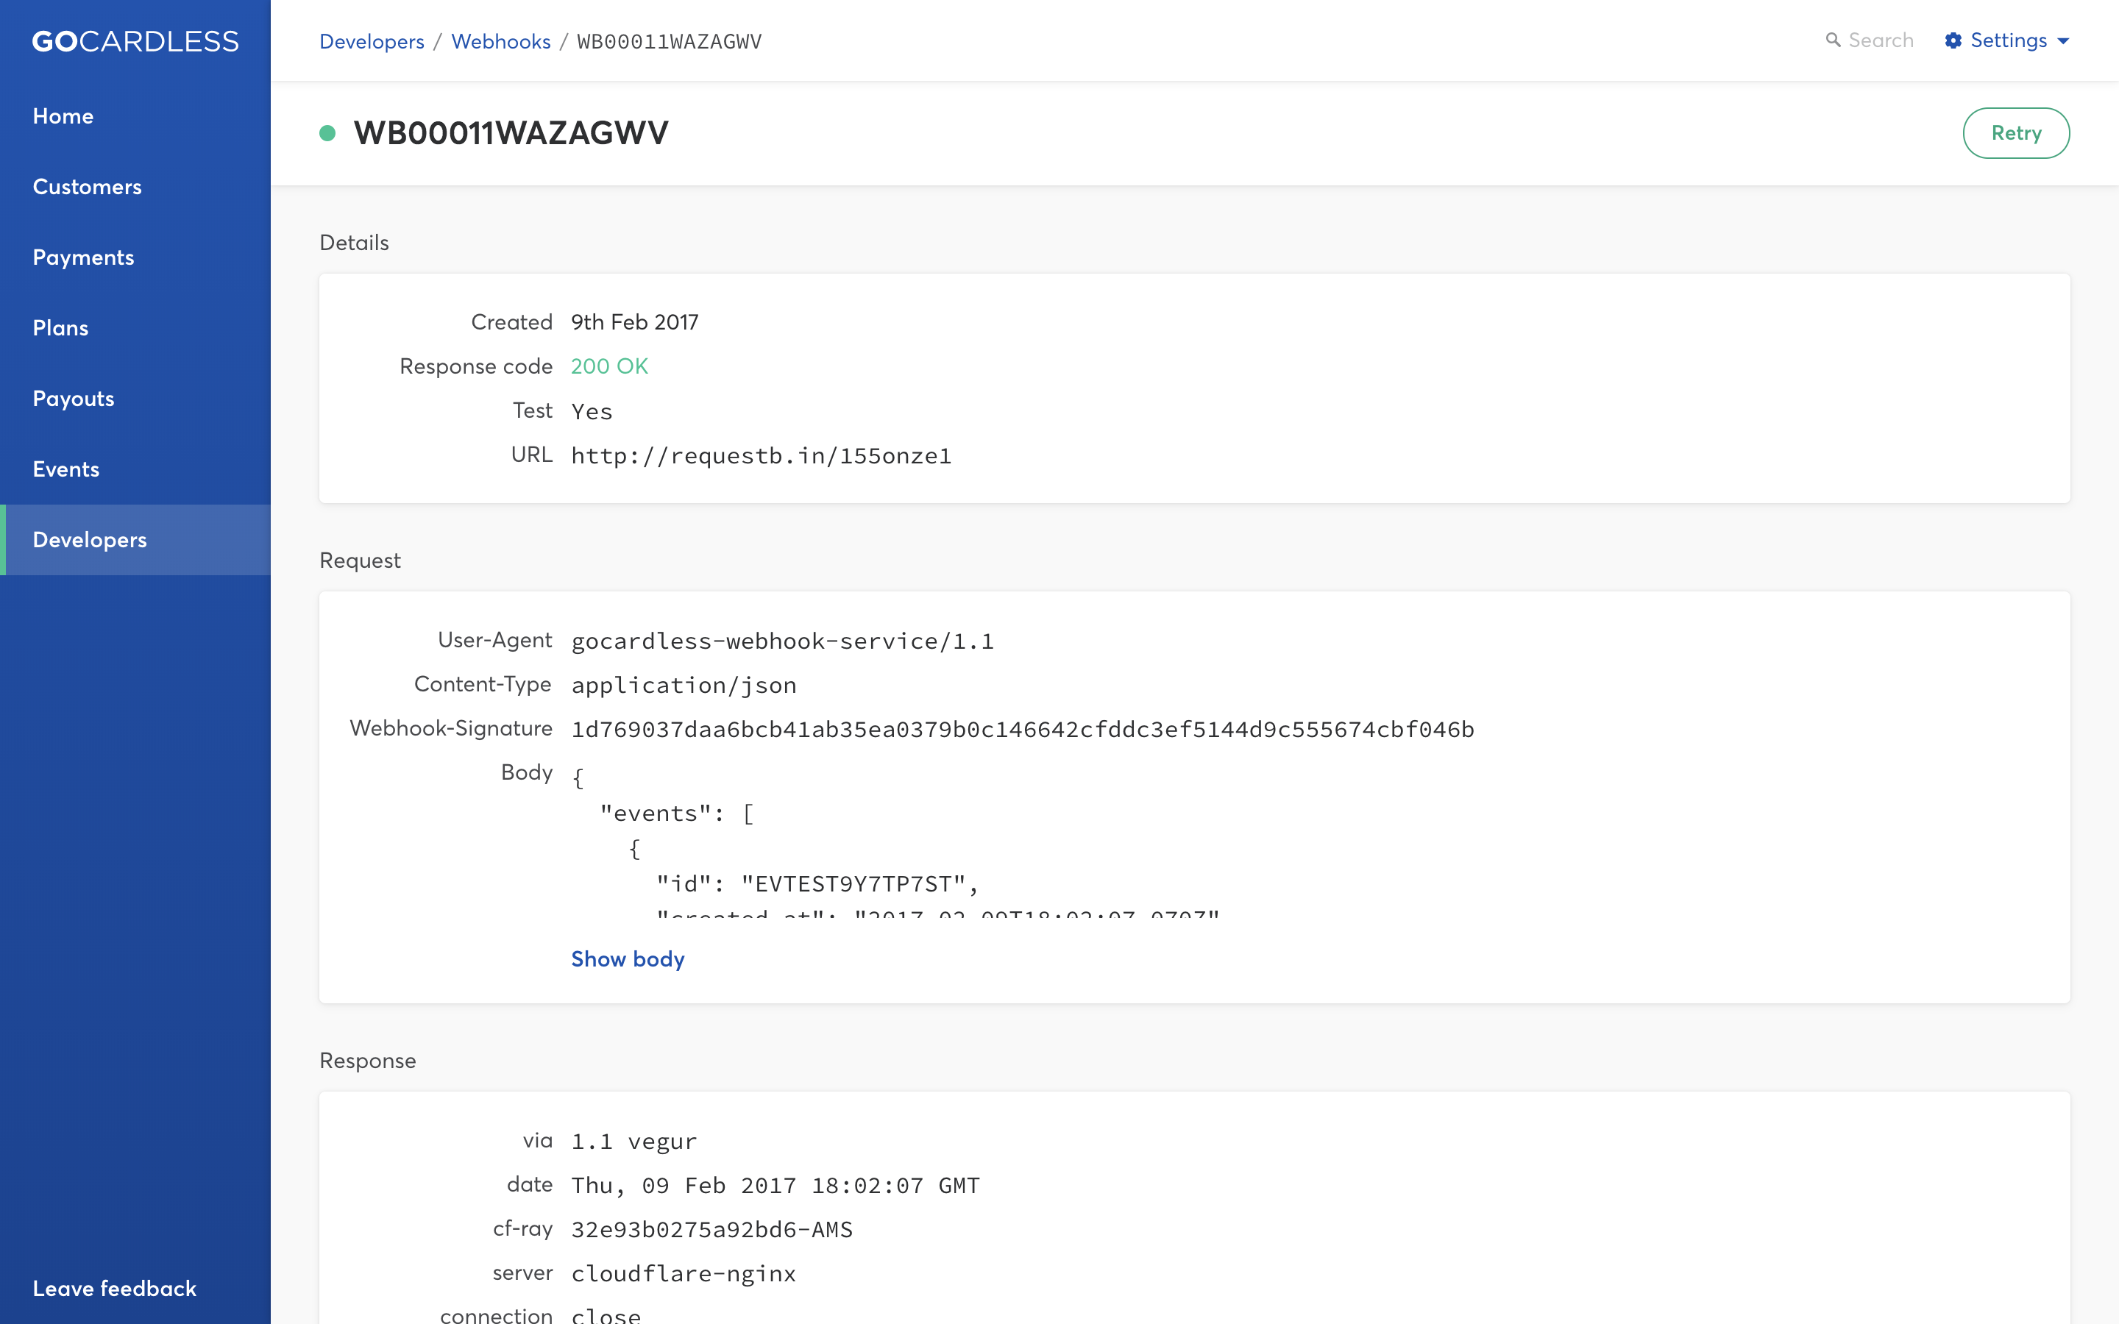Screen dimensions: 2119x1324
Task: Select the Webhook-Signature hash value
Action: 1023,730
